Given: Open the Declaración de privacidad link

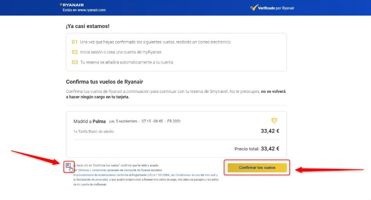Looking at the screenshot, I should tap(92, 179).
